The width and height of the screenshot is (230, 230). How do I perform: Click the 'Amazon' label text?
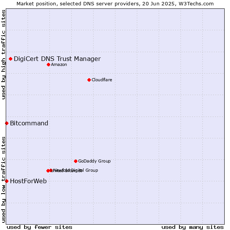coord(59,64)
